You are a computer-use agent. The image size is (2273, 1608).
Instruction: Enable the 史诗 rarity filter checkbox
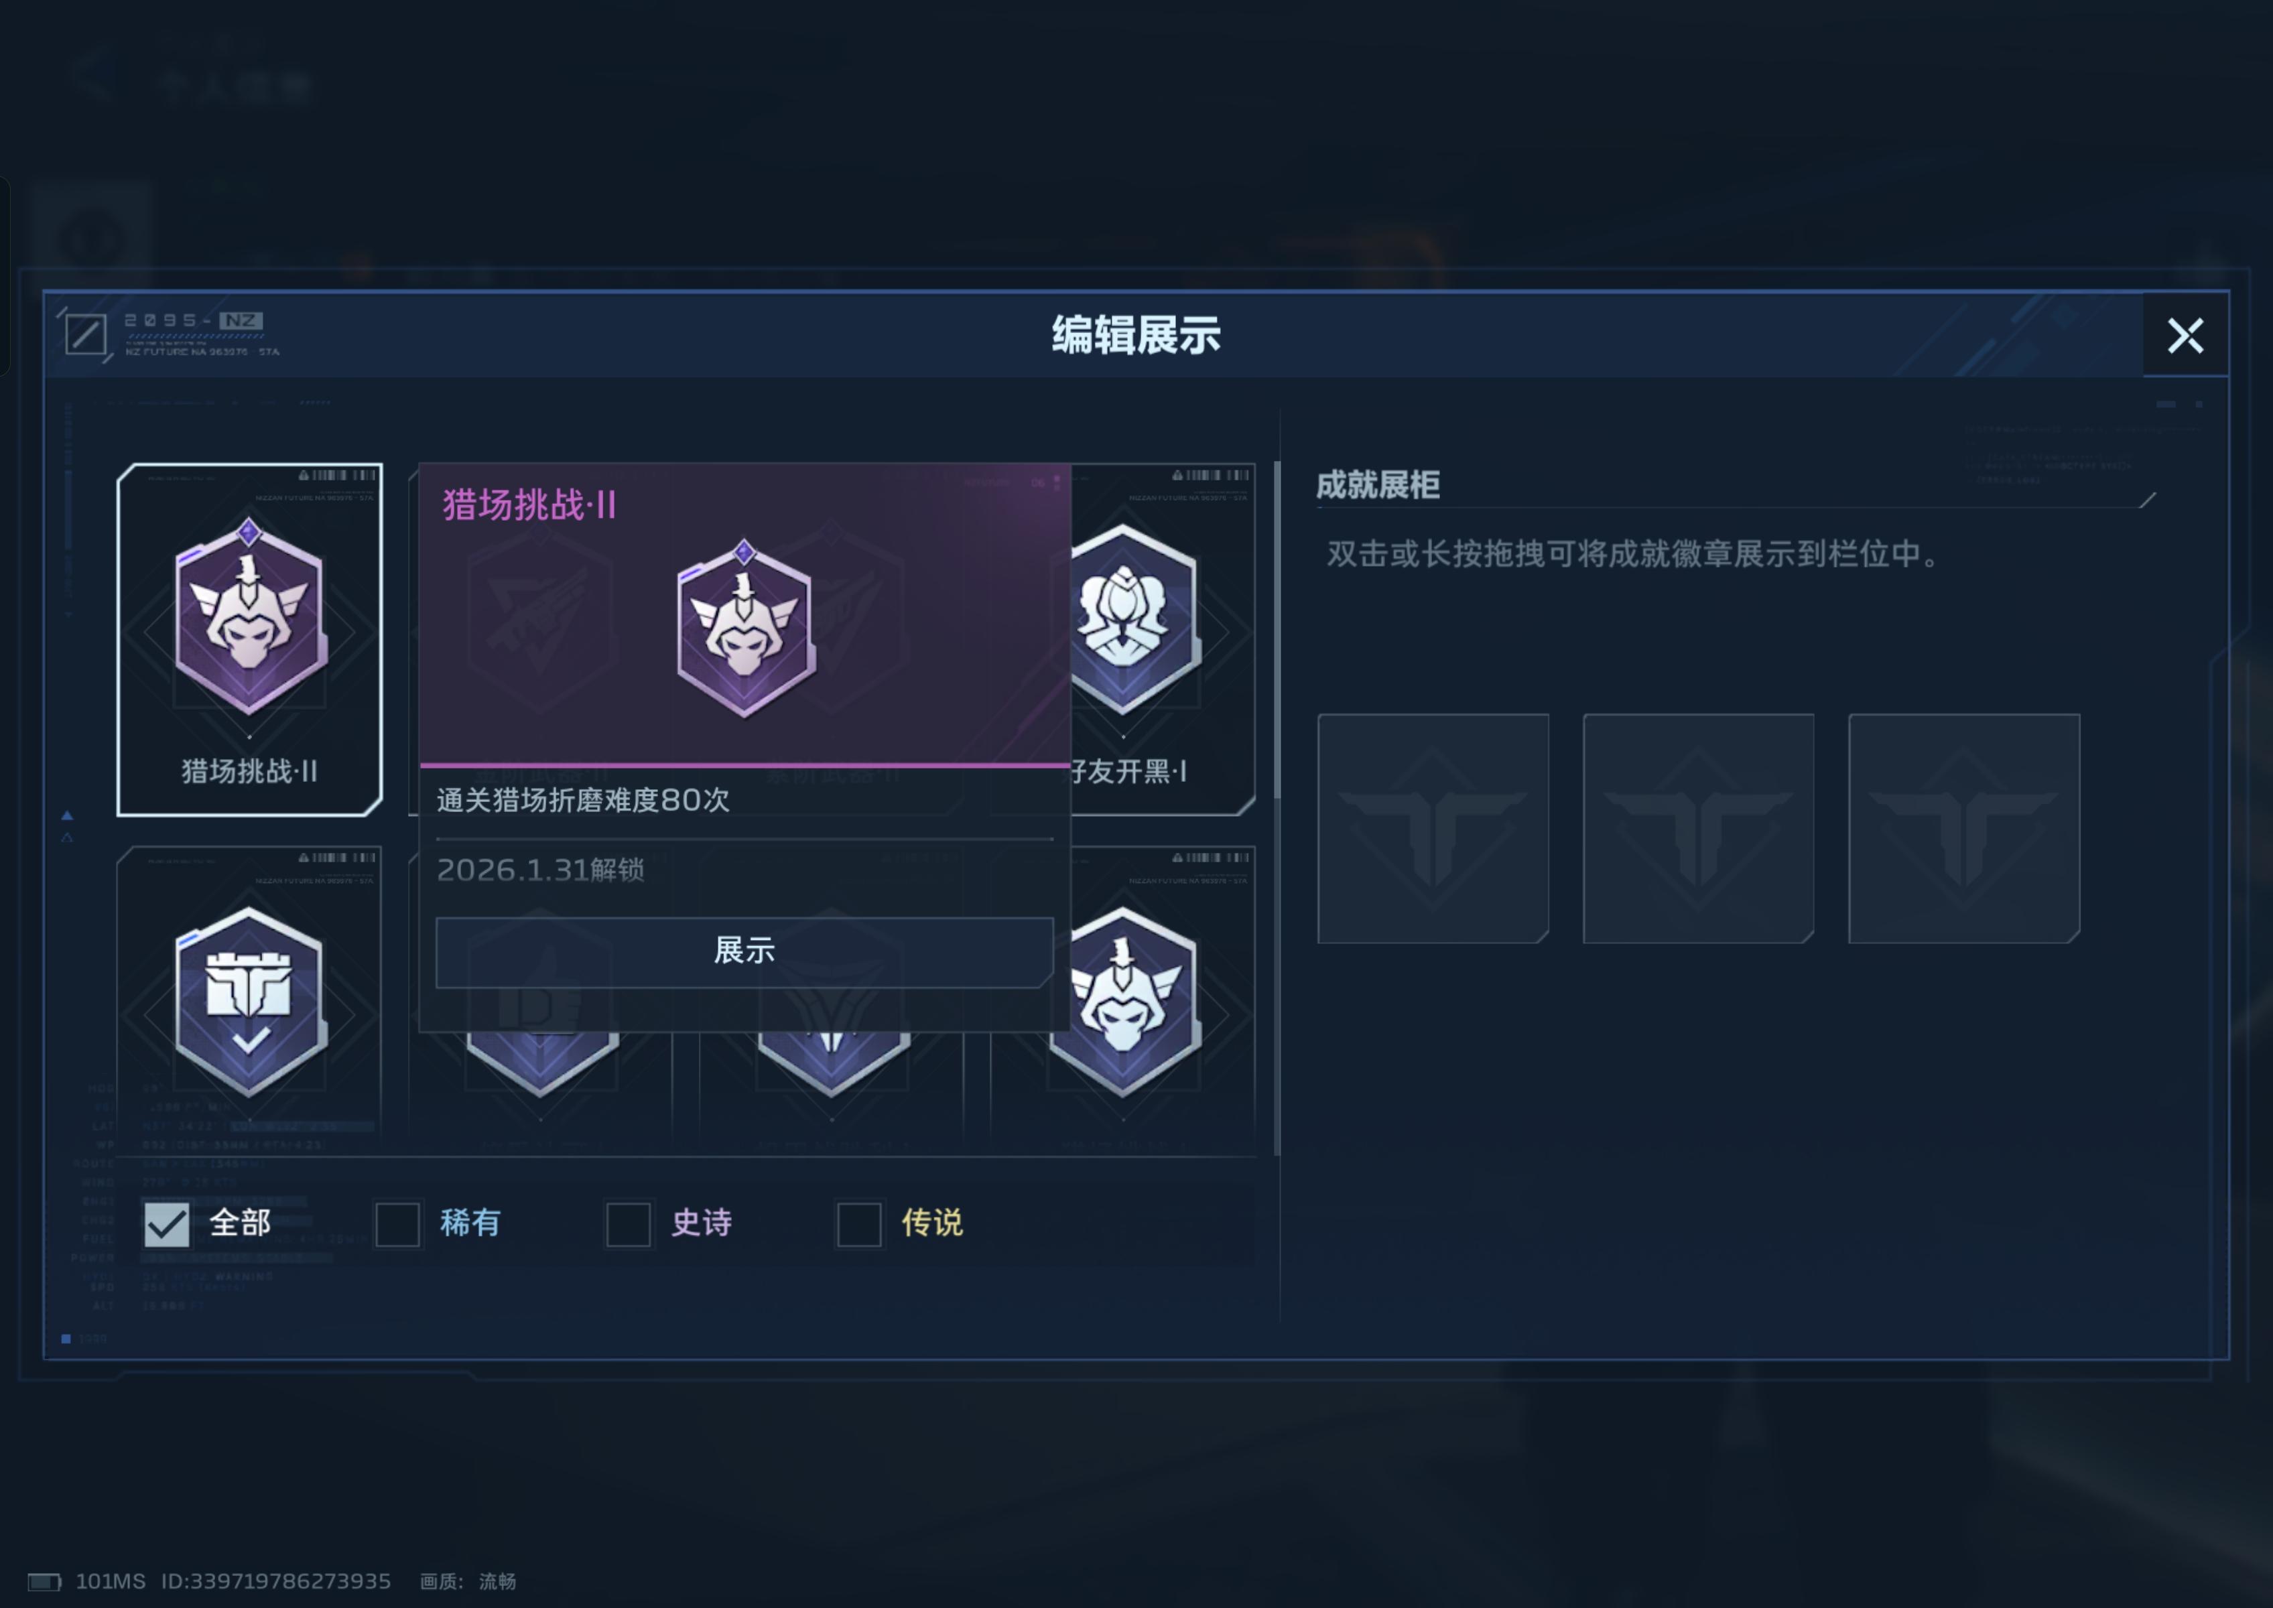click(x=628, y=1224)
